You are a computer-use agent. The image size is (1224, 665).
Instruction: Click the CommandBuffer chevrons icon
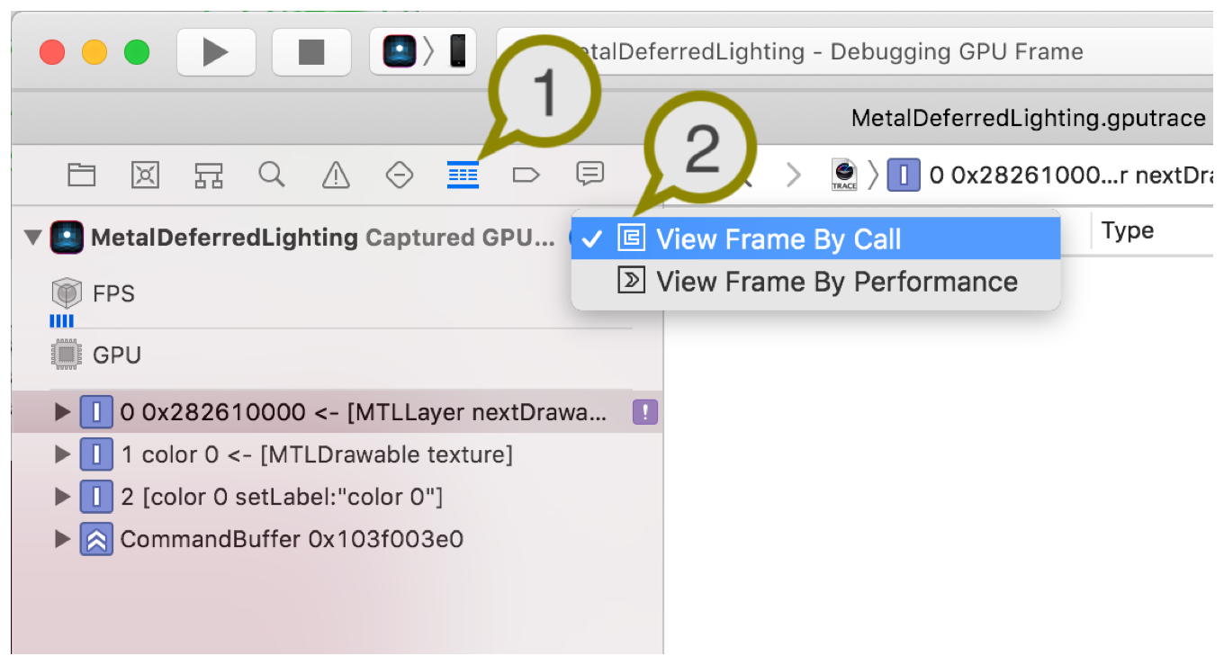[96, 539]
